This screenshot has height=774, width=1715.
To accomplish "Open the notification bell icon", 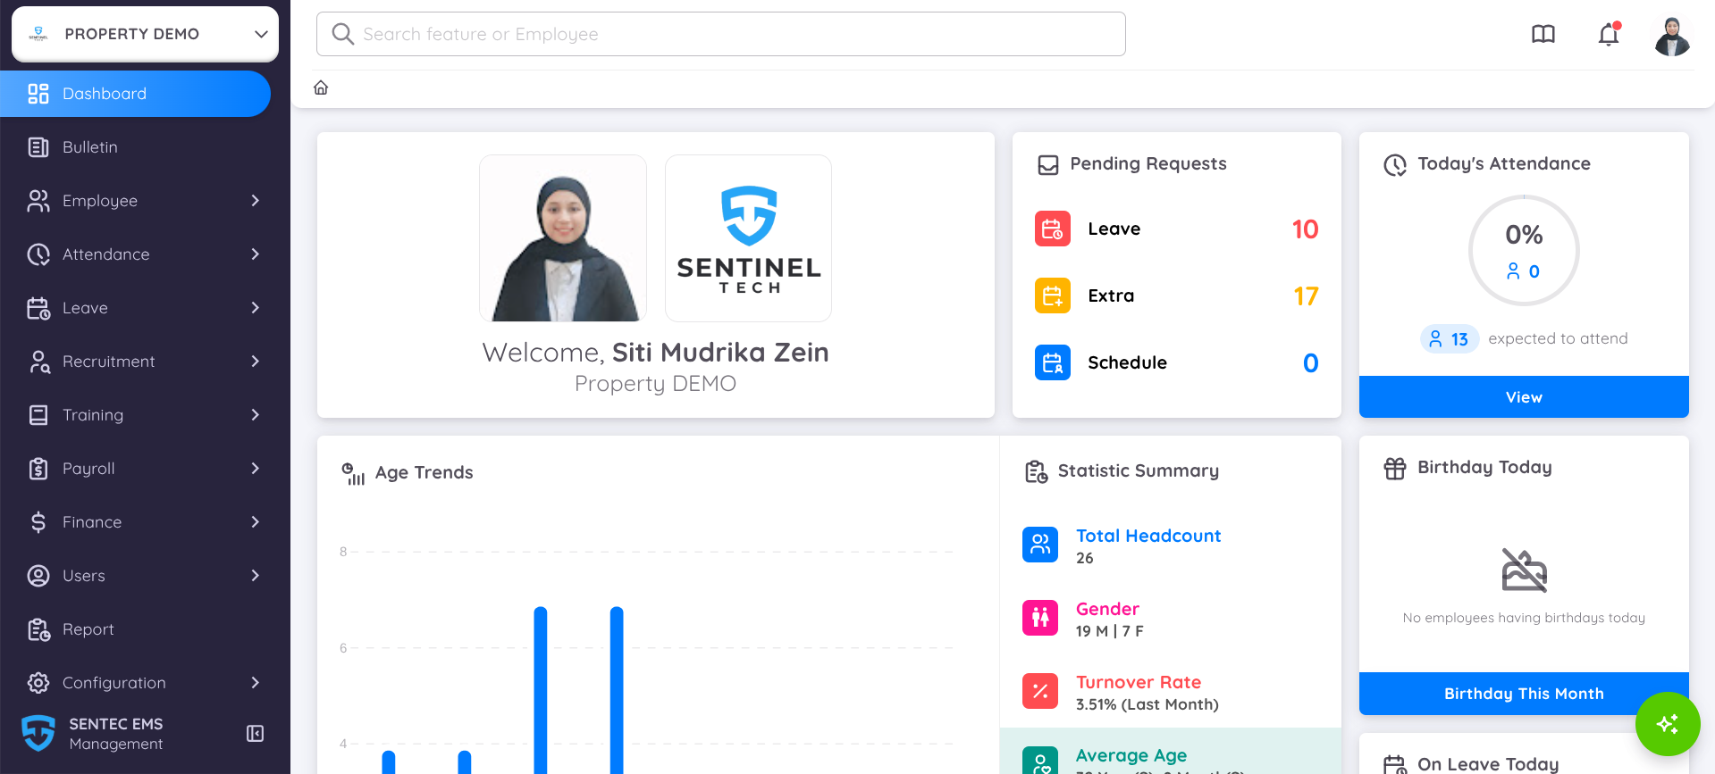I will [x=1608, y=34].
